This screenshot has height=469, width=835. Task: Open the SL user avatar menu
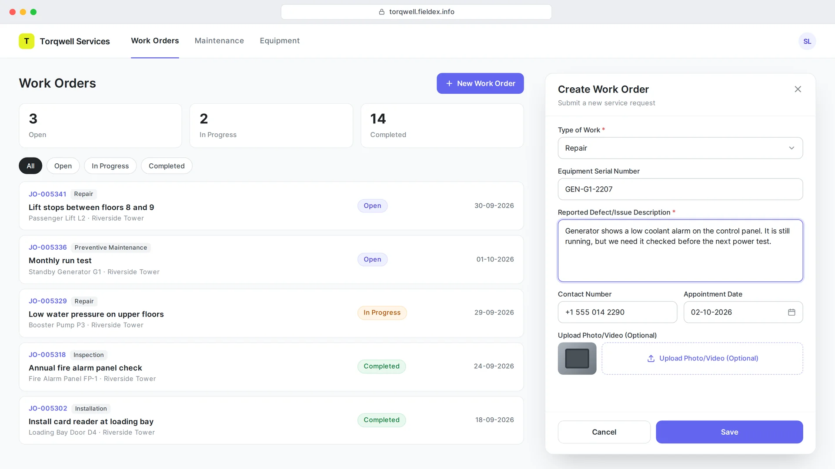tap(807, 41)
